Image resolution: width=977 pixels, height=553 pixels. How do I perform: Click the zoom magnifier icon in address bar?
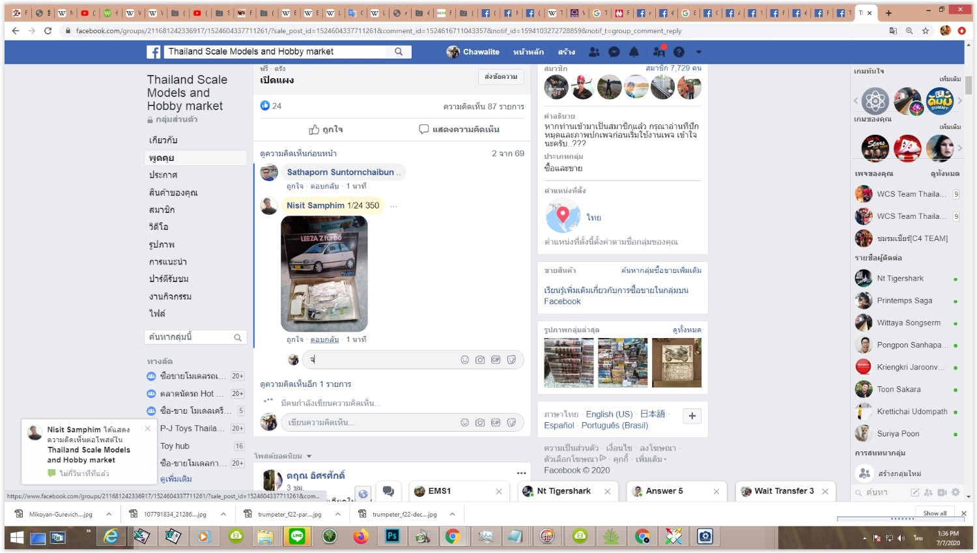tap(909, 31)
